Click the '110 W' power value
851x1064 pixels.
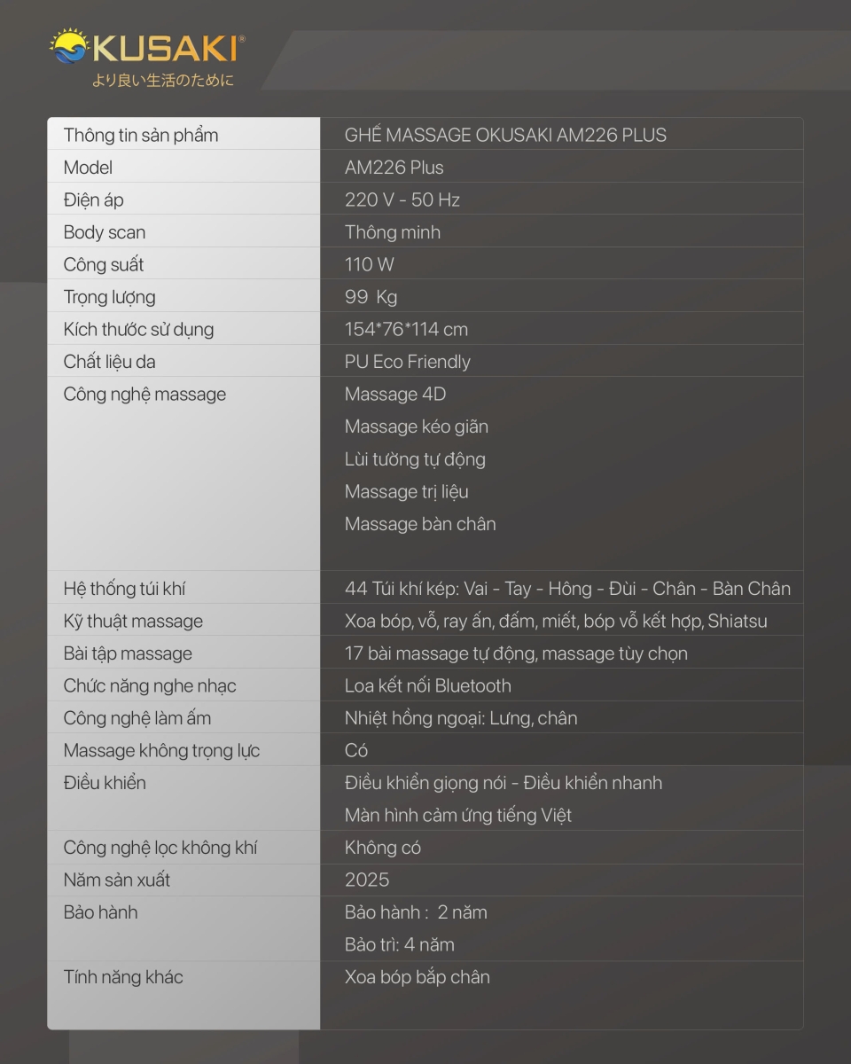pos(370,264)
